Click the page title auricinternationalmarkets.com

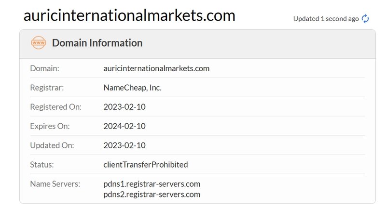click(x=129, y=15)
